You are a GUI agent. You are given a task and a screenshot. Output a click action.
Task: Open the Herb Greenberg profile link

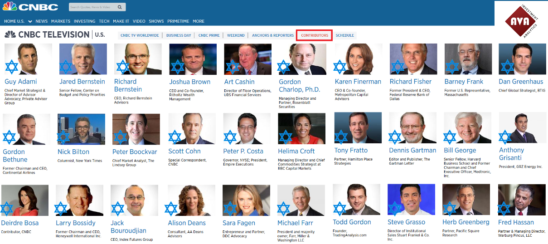[x=466, y=222]
